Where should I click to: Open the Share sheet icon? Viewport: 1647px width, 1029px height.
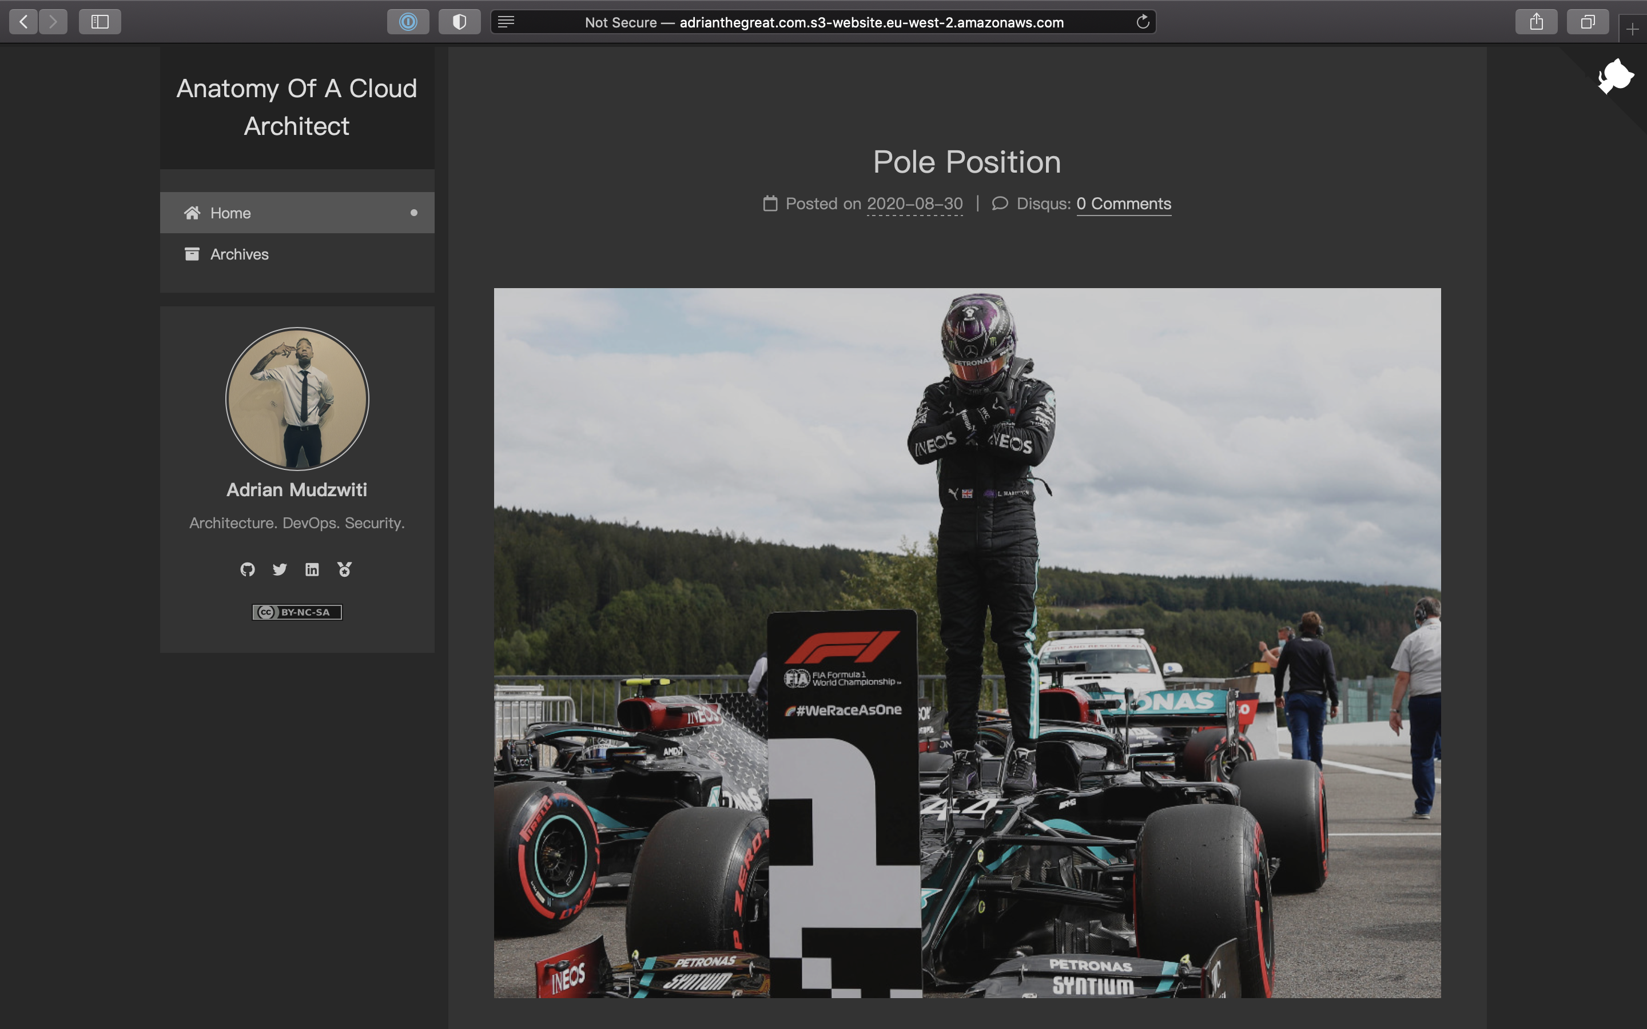click(x=1536, y=22)
